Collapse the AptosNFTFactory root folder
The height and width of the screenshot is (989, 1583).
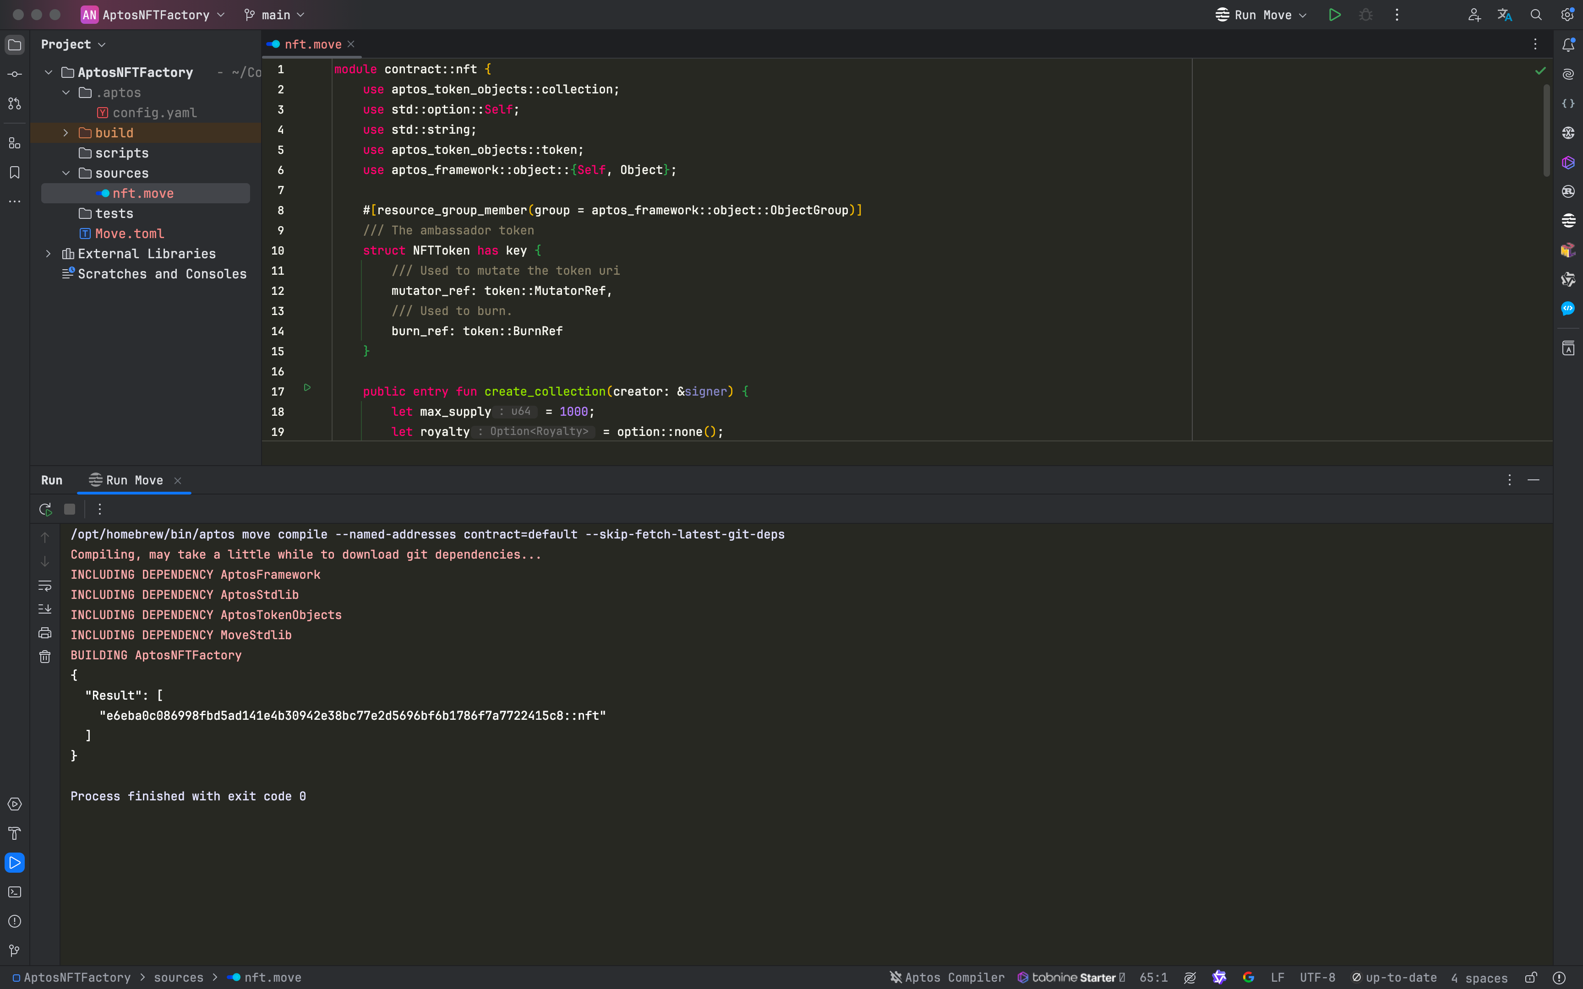click(49, 73)
